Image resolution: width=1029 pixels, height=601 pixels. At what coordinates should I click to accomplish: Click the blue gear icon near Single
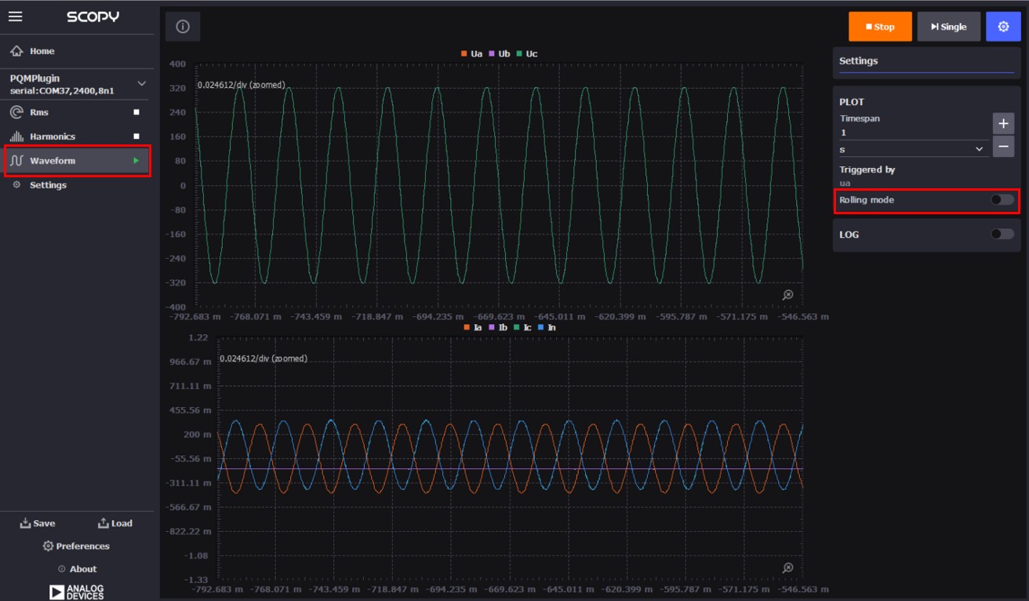(x=1003, y=26)
